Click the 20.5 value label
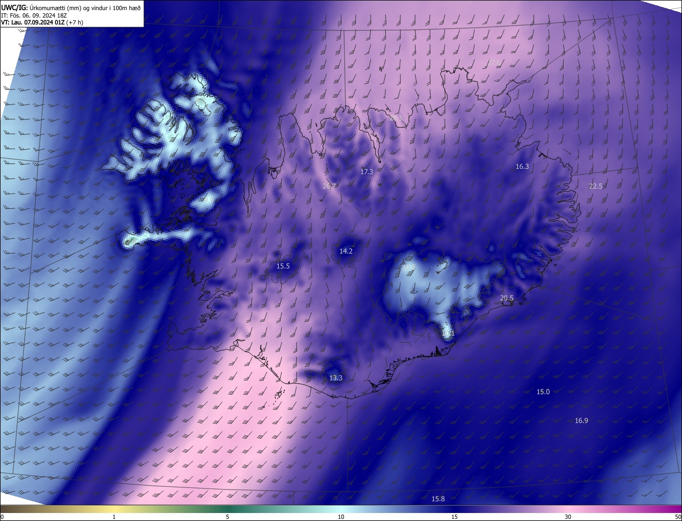 point(507,298)
